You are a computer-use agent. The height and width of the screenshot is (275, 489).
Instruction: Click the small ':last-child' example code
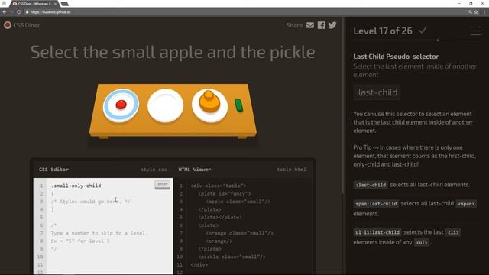pyautogui.click(x=371, y=185)
